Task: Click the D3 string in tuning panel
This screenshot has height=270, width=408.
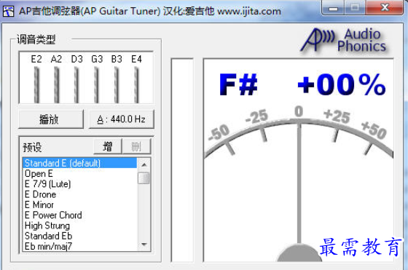Action: pos(76,84)
